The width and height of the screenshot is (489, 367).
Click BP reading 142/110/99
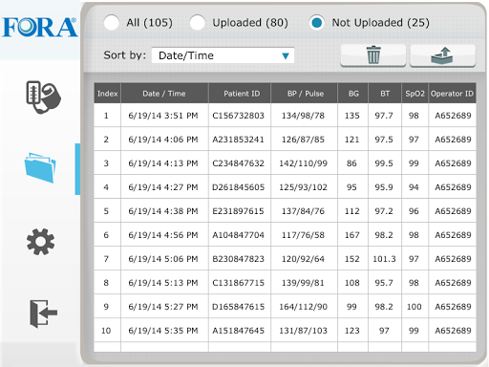(303, 163)
